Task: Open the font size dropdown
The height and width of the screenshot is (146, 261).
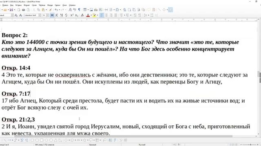Action: (47, 15)
